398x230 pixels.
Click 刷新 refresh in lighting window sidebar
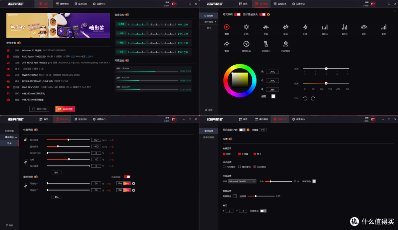pyautogui.click(x=209, y=110)
